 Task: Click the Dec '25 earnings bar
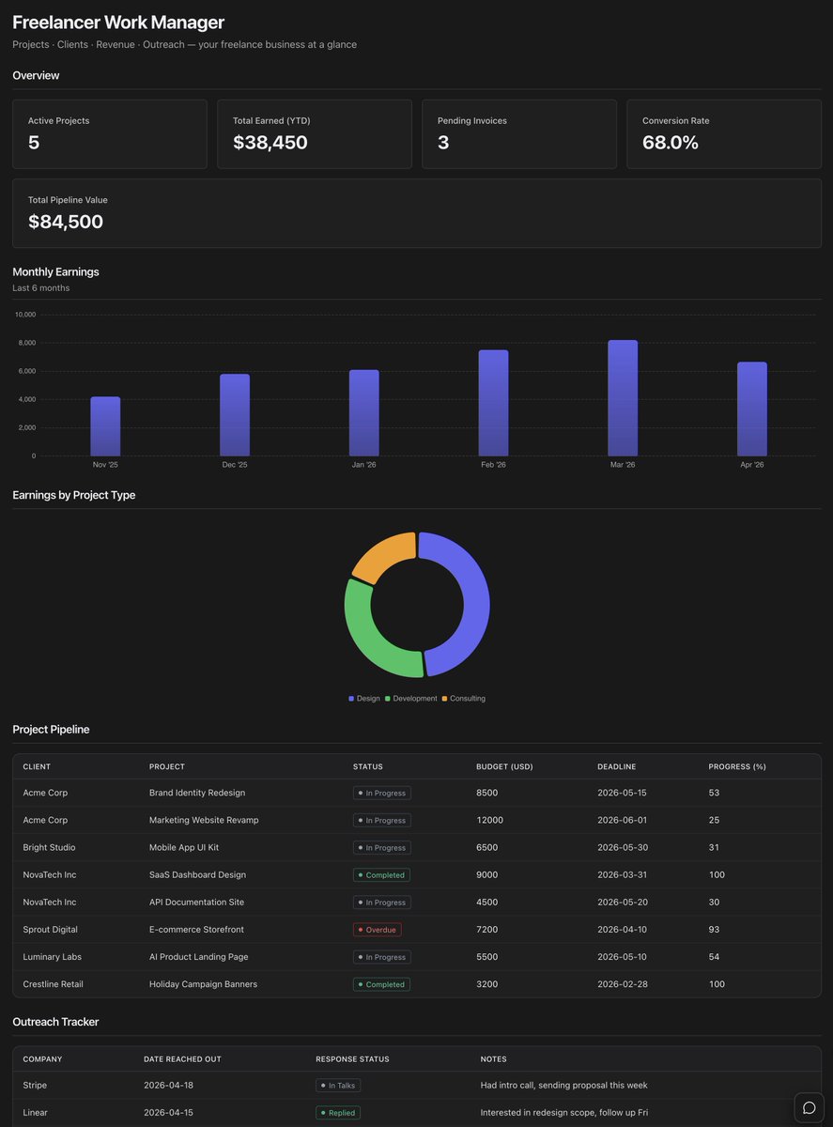235,415
